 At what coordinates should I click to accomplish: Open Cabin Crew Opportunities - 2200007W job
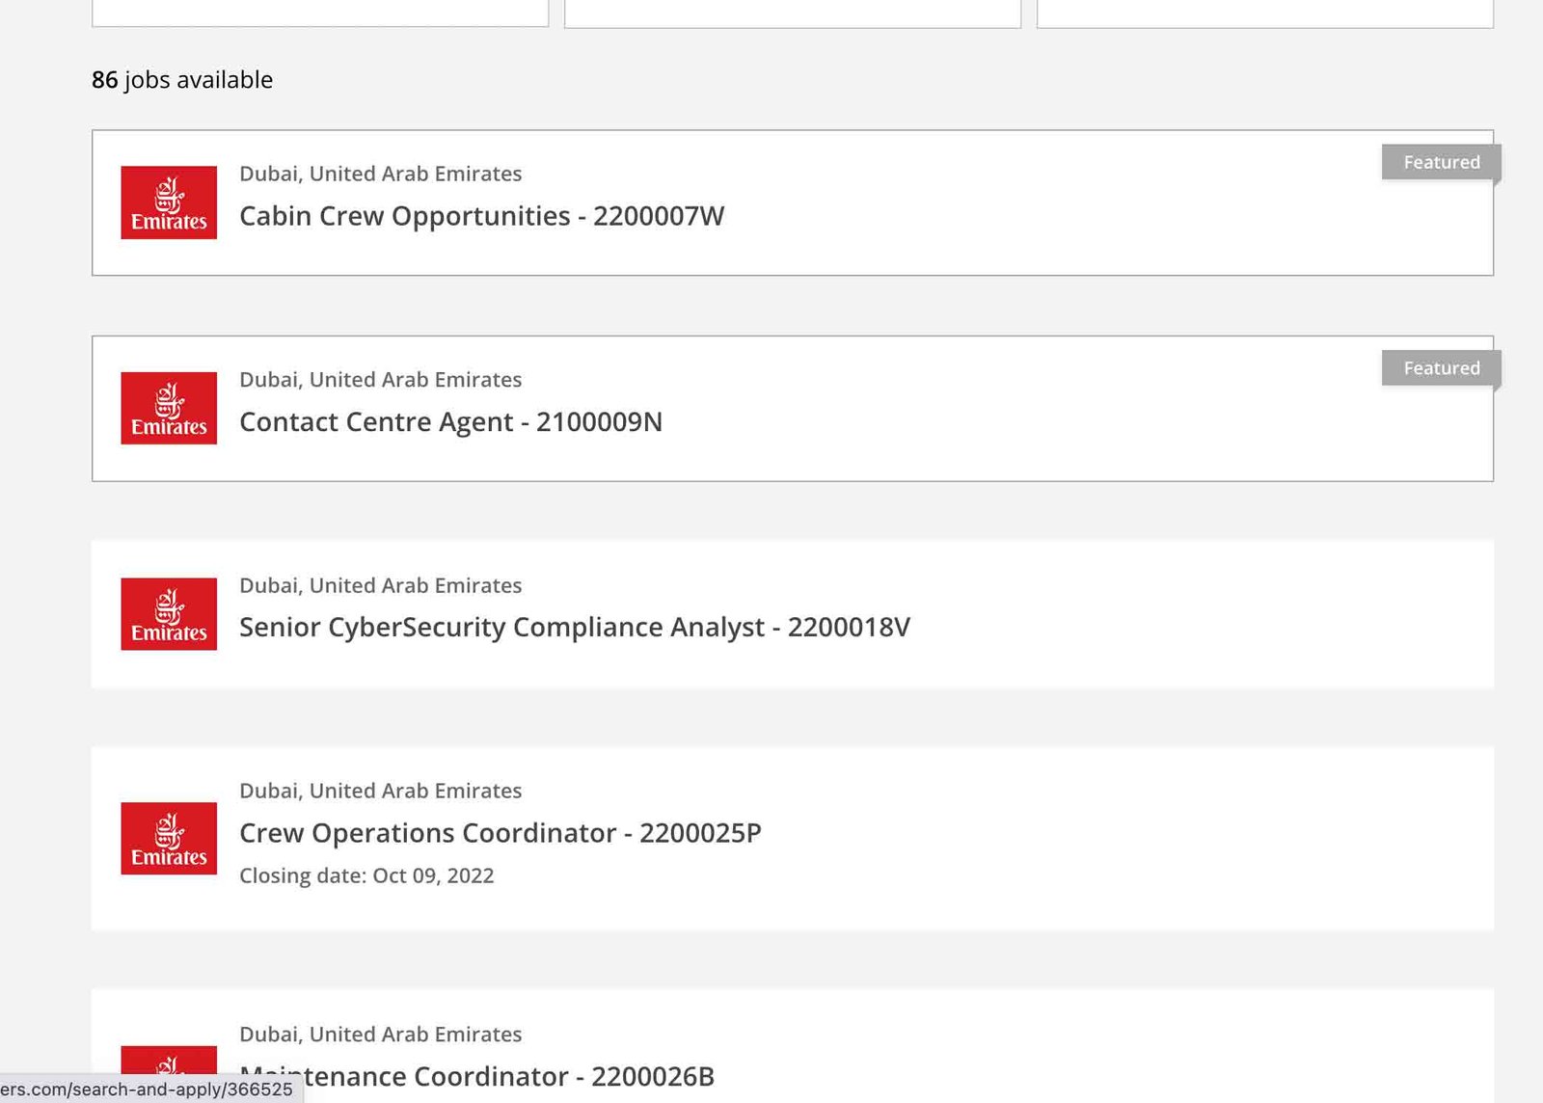click(481, 216)
